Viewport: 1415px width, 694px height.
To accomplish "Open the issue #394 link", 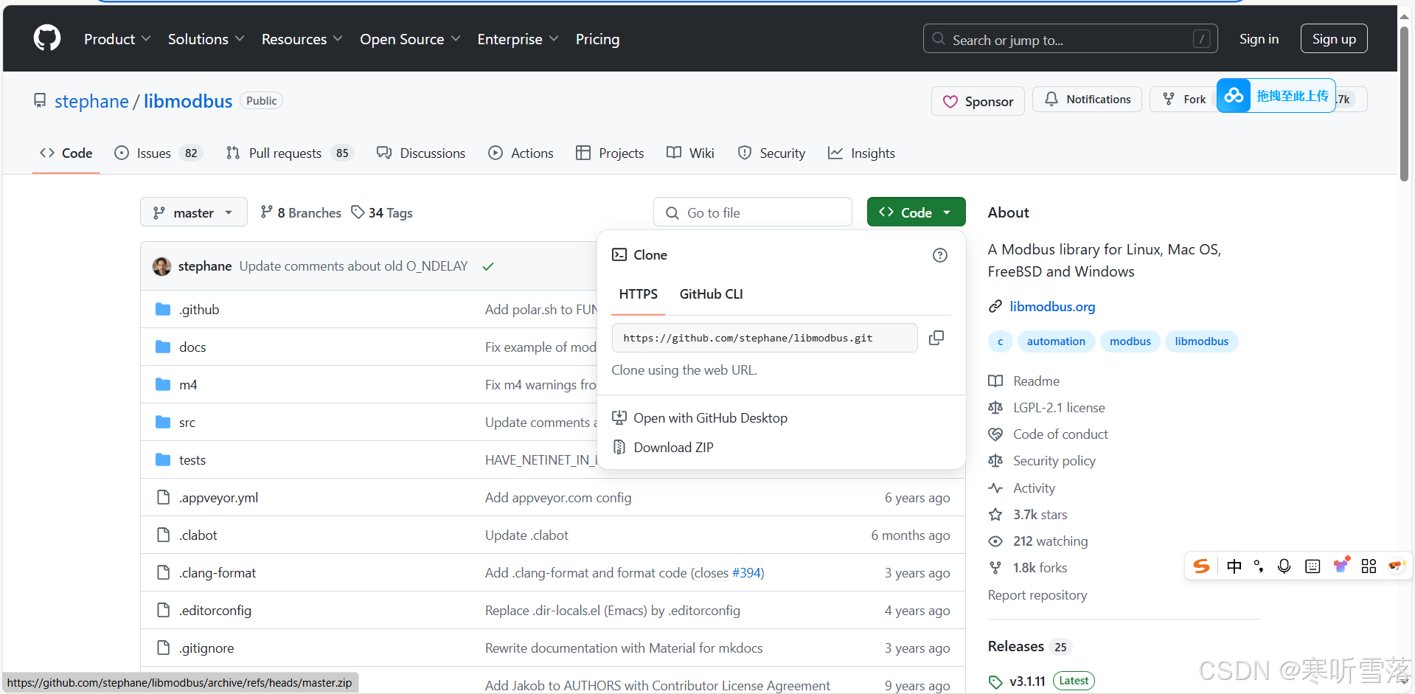I will 745,573.
